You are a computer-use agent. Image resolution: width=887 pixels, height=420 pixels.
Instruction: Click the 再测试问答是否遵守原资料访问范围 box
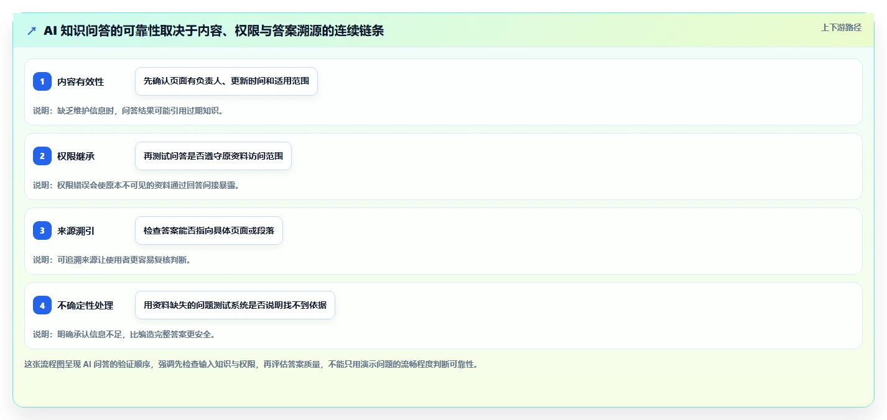(x=213, y=156)
